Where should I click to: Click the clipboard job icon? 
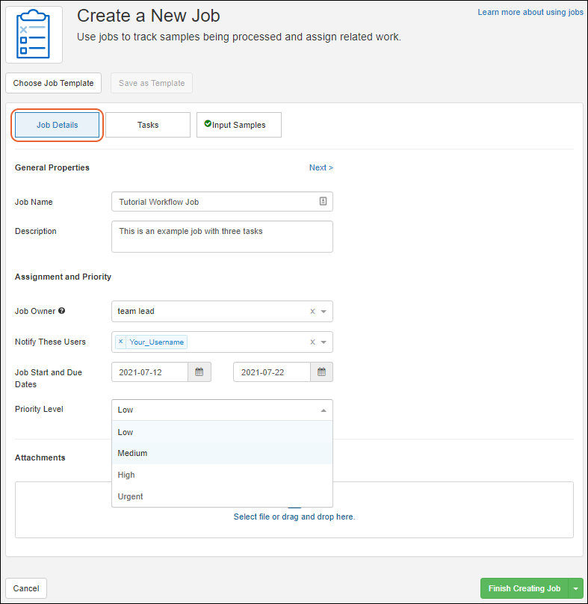pyautogui.click(x=34, y=34)
